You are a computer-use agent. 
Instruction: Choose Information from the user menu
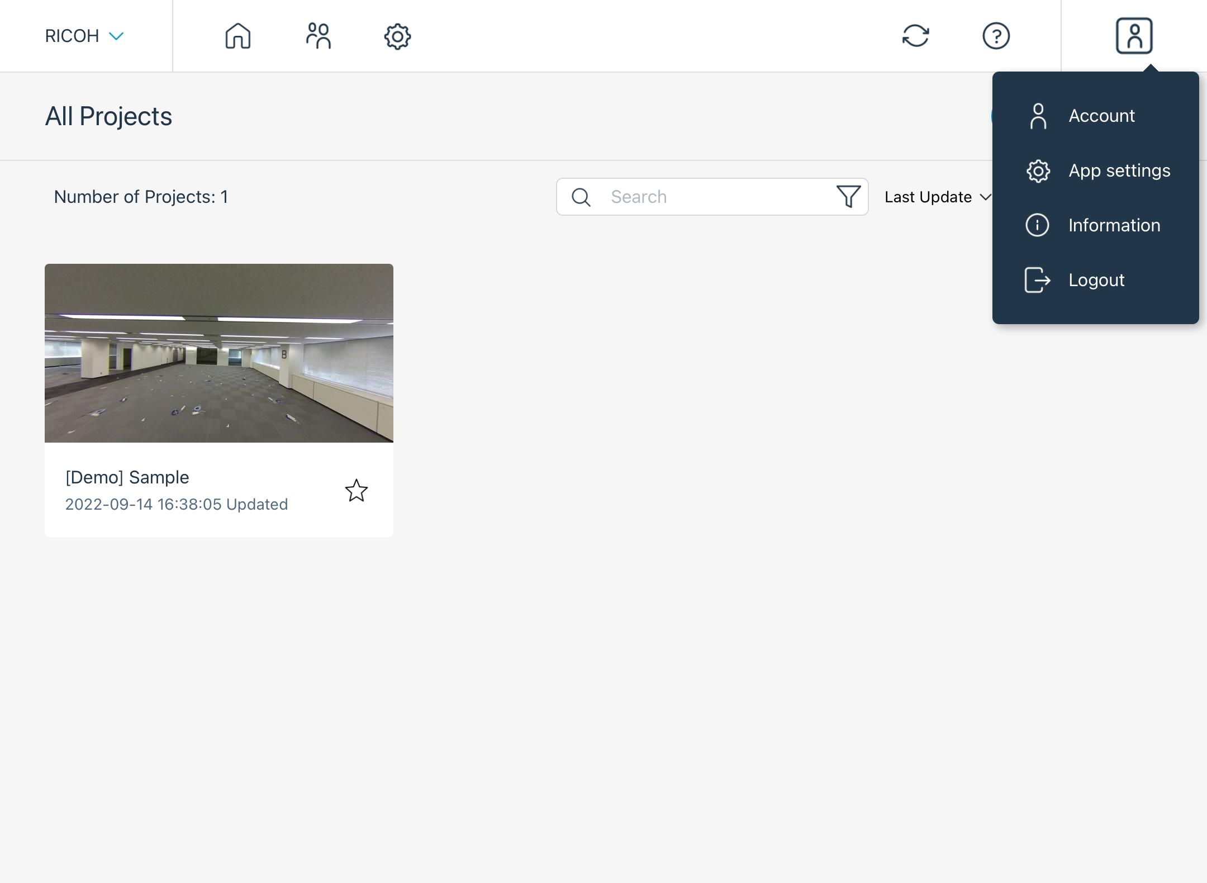[1114, 225]
